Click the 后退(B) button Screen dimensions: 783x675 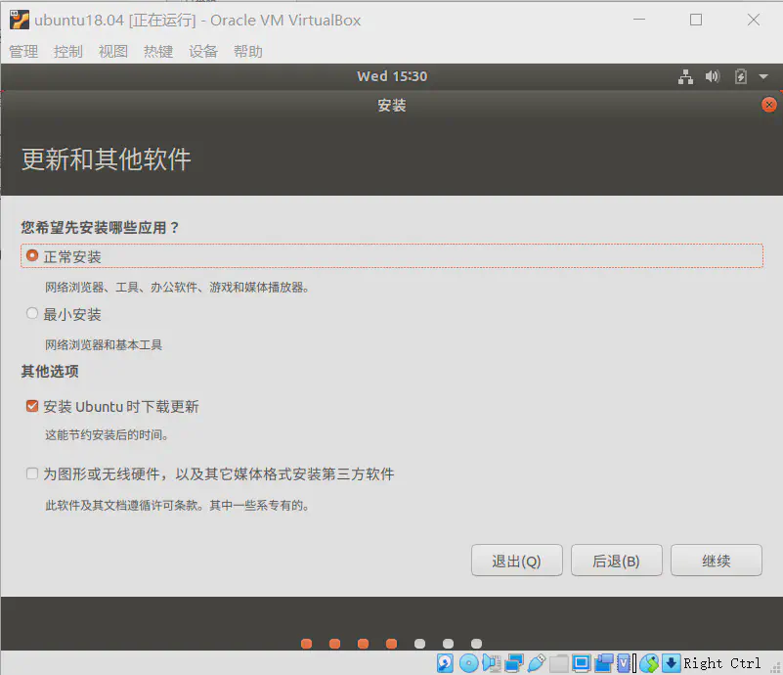coord(616,560)
